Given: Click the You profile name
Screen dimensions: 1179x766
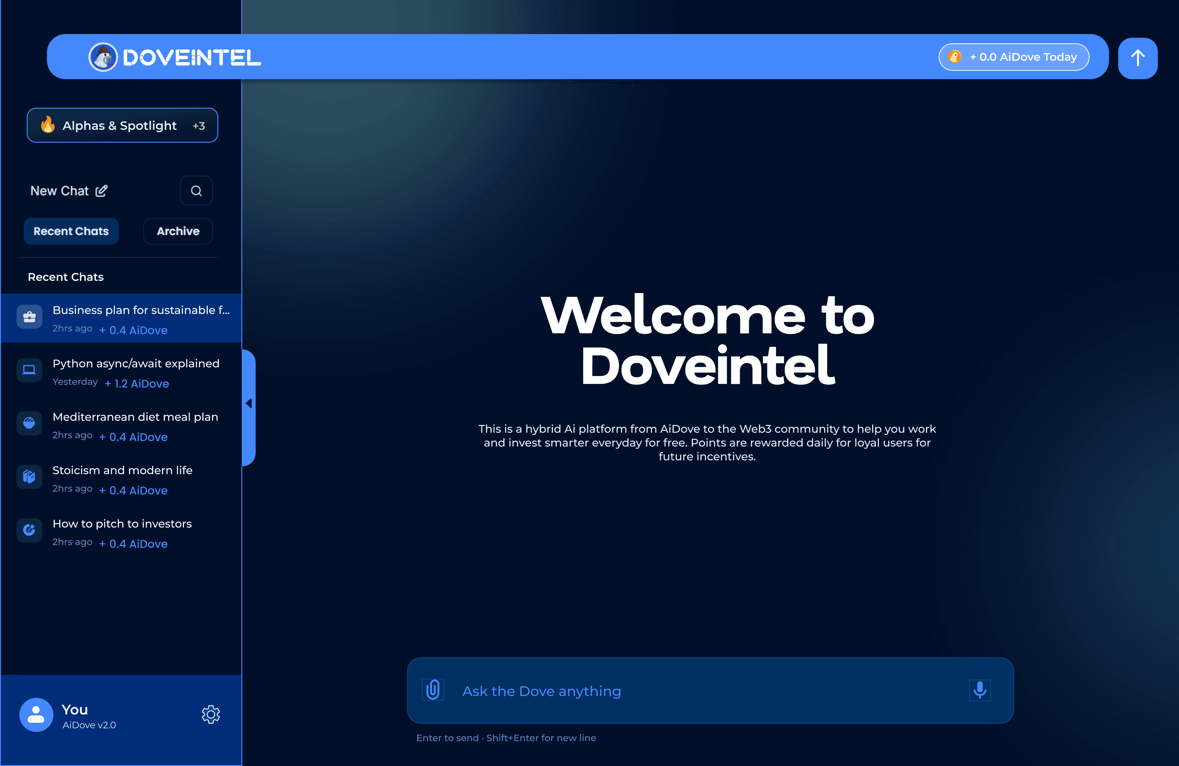Looking at the screenshot, I should click(x=75, y=710).
